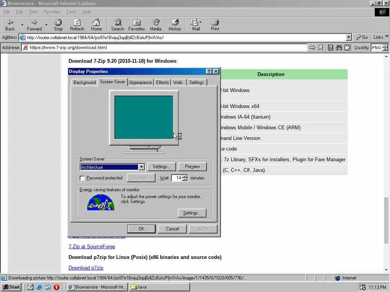Open the Mail button dropdown arrow
This screenshot has width=390, height=292.
coord(200,22)
